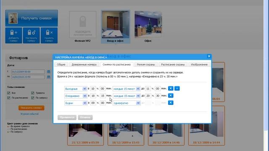Remove the Будни schedule row

171,103
